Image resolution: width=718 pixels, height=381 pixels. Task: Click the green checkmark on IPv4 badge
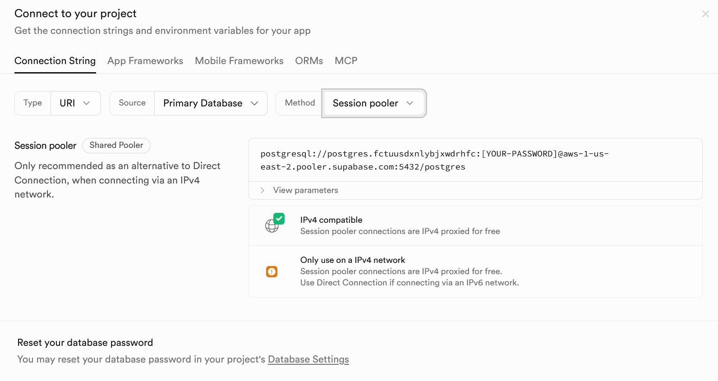279,219
